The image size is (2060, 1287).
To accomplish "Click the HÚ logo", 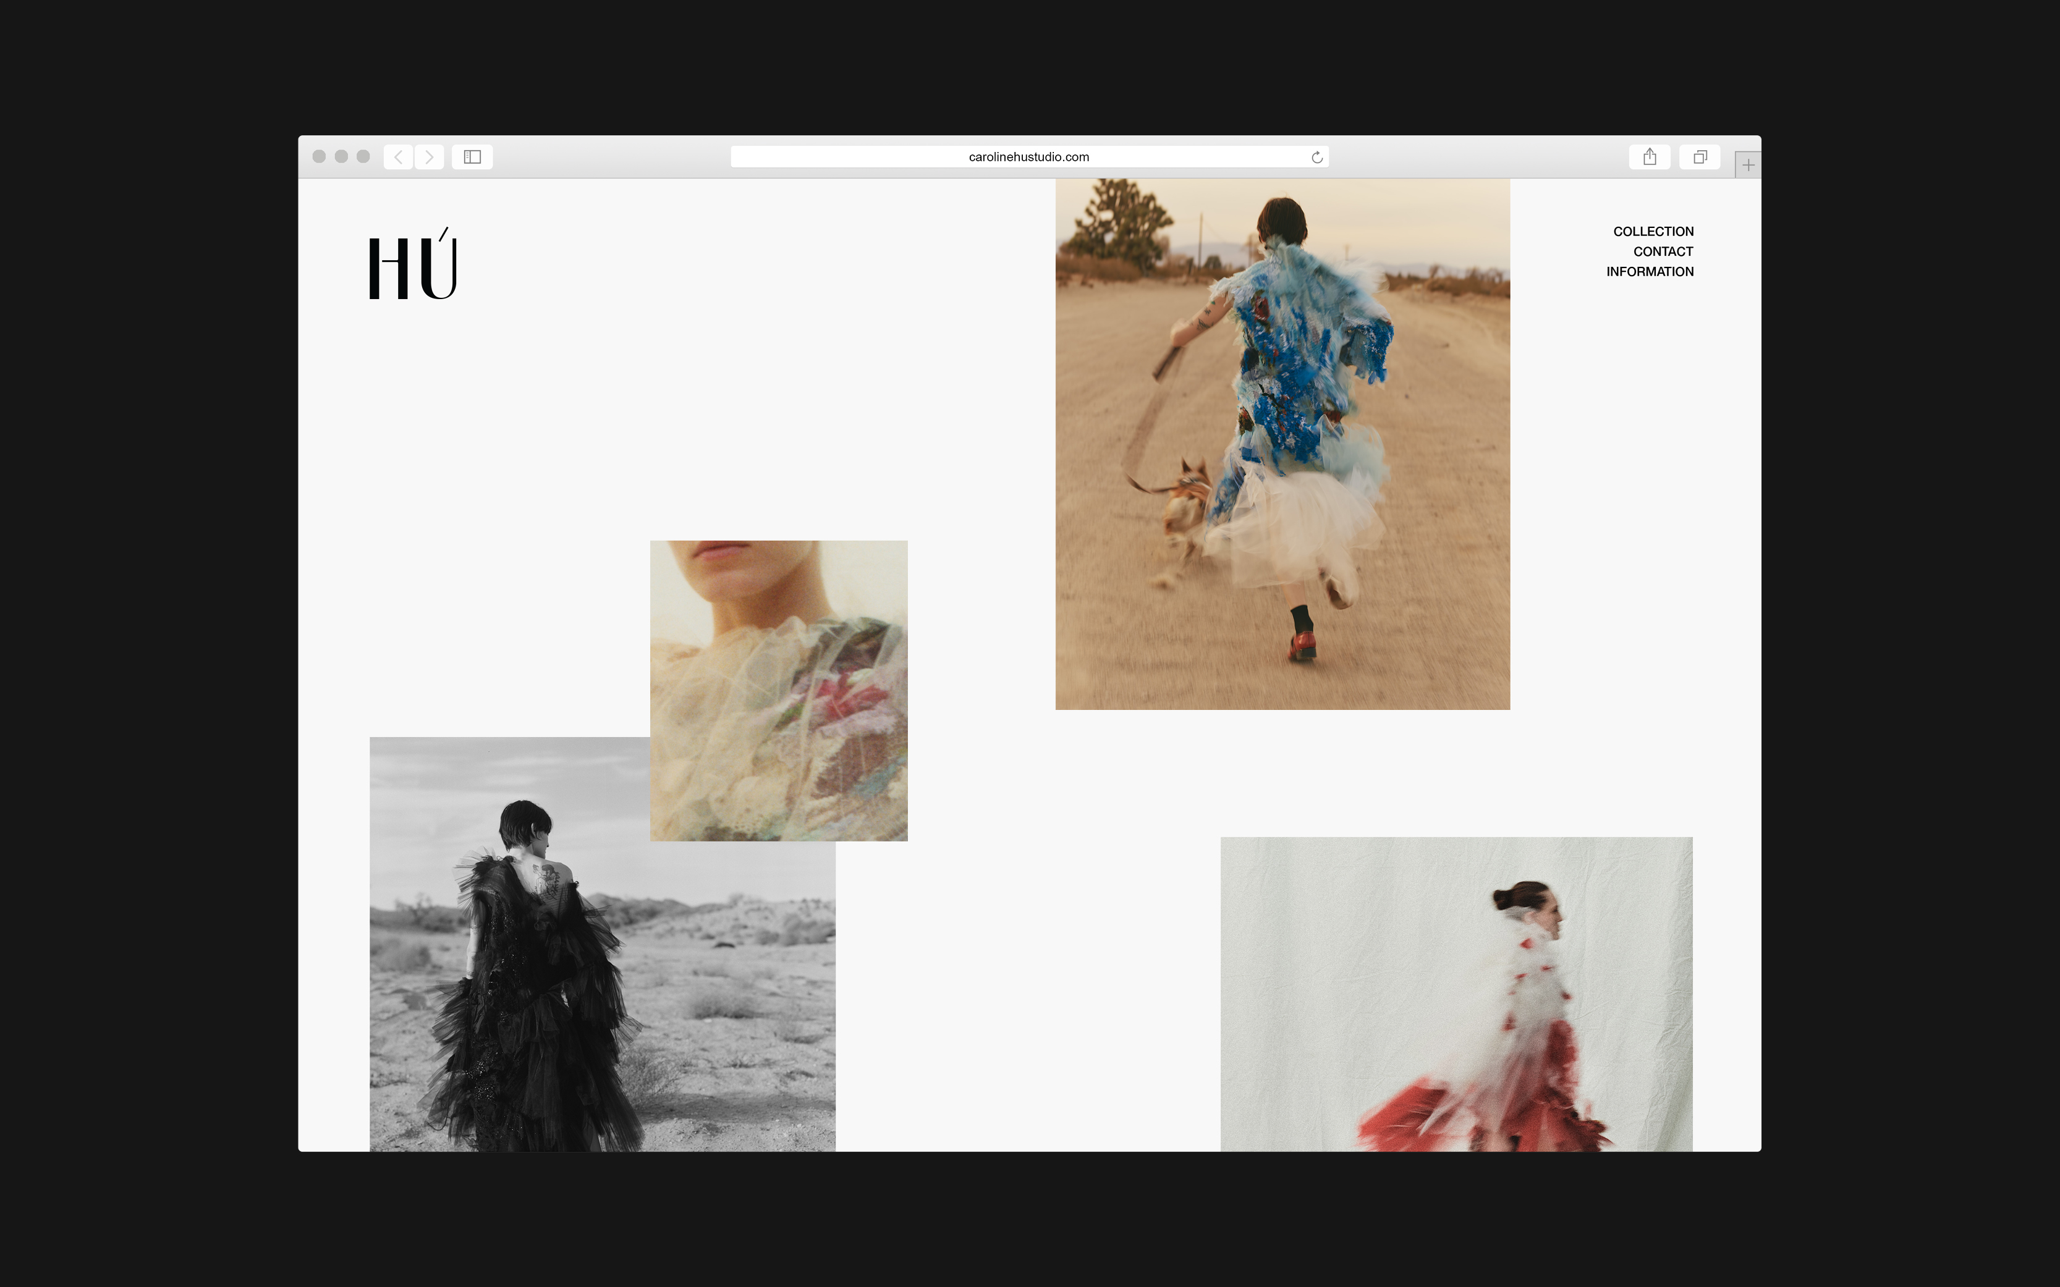I will 413,264.
